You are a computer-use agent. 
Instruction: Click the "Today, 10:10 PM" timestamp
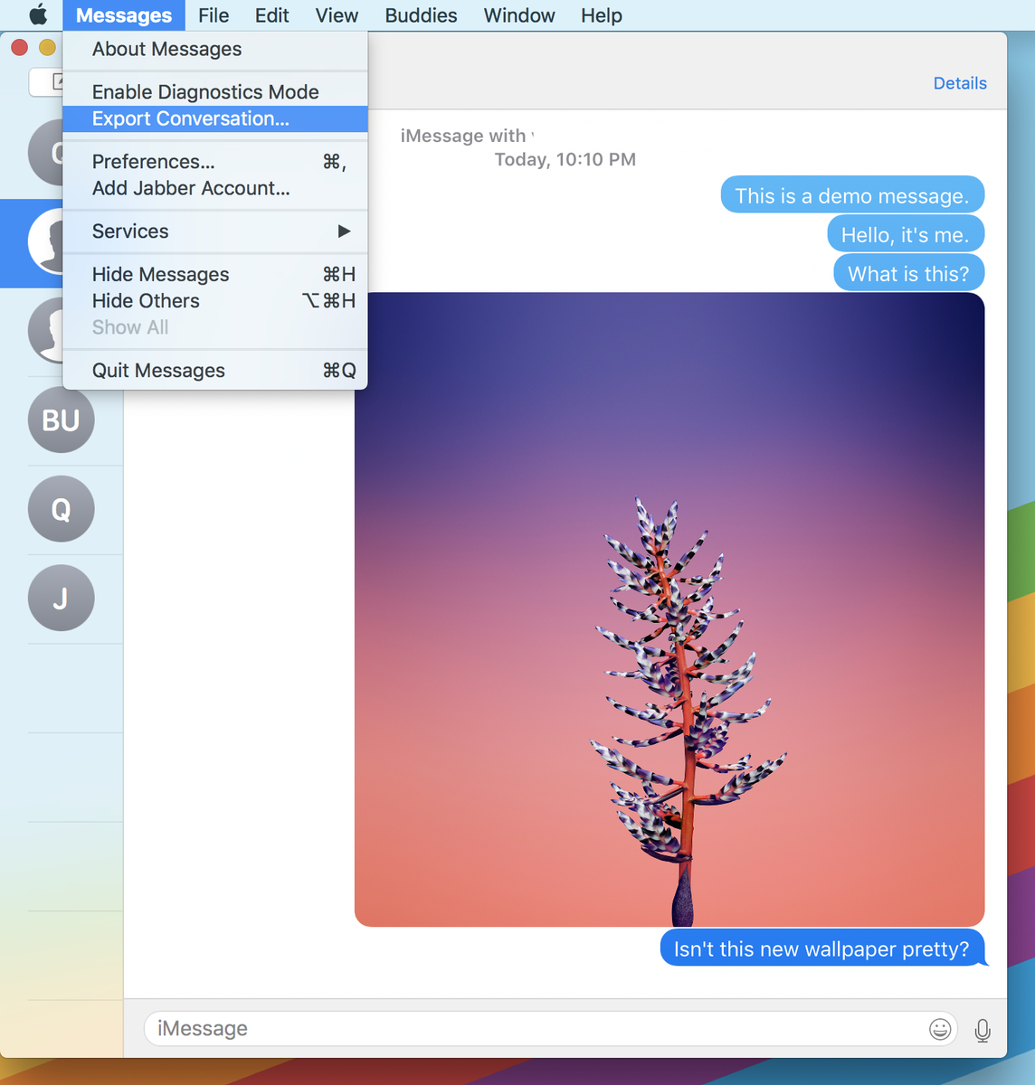565,159
